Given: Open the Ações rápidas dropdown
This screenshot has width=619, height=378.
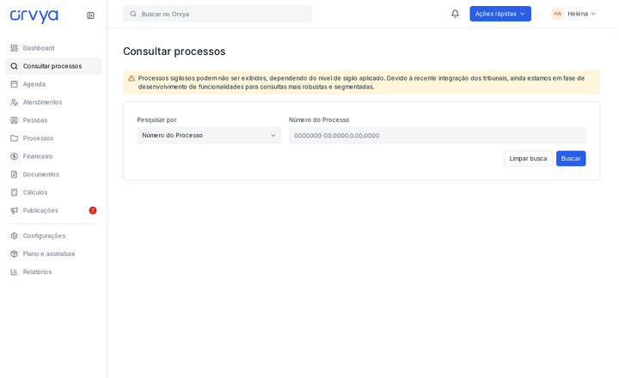Looking at the screenshot, I should [500, 14].
